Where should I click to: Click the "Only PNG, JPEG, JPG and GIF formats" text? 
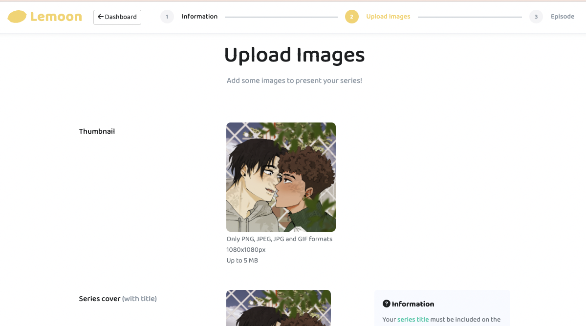tap(279, 239)
